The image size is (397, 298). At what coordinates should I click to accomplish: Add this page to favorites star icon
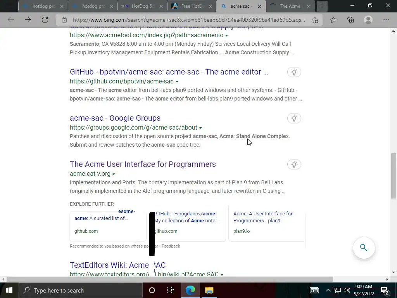coord(315,20)
